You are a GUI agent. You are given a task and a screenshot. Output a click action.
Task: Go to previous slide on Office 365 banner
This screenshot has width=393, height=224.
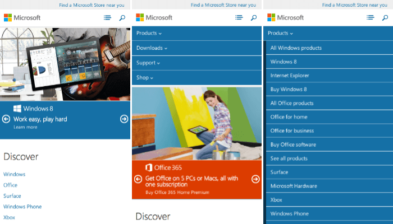[138, 179]
